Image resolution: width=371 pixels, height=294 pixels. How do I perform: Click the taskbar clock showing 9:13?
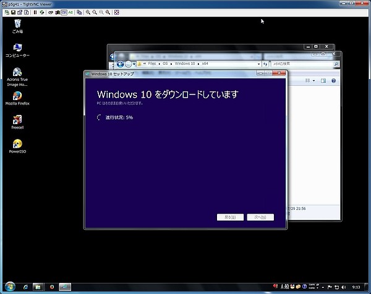pyautogui.click(x=356, y=287)
